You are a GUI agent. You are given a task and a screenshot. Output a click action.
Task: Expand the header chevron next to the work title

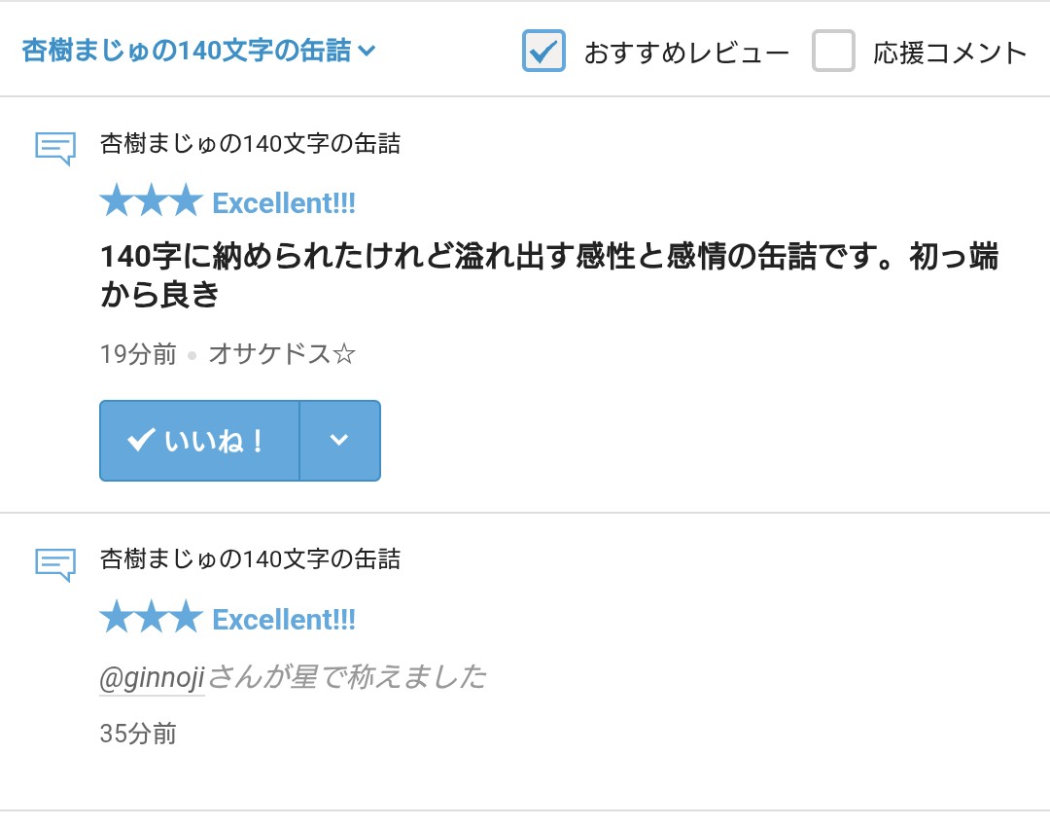coord(367,52)
